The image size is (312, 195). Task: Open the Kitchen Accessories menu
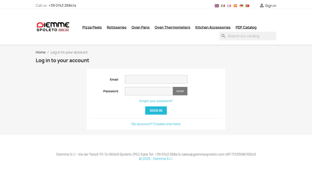(213, 28)
